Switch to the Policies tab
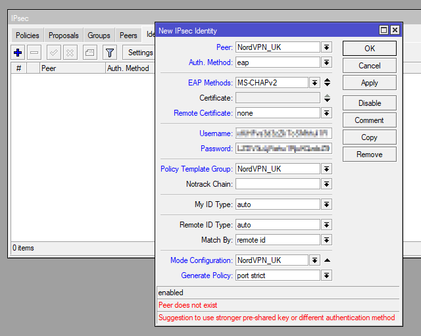Screen dimensions: 421x336 tap(28, 35)
